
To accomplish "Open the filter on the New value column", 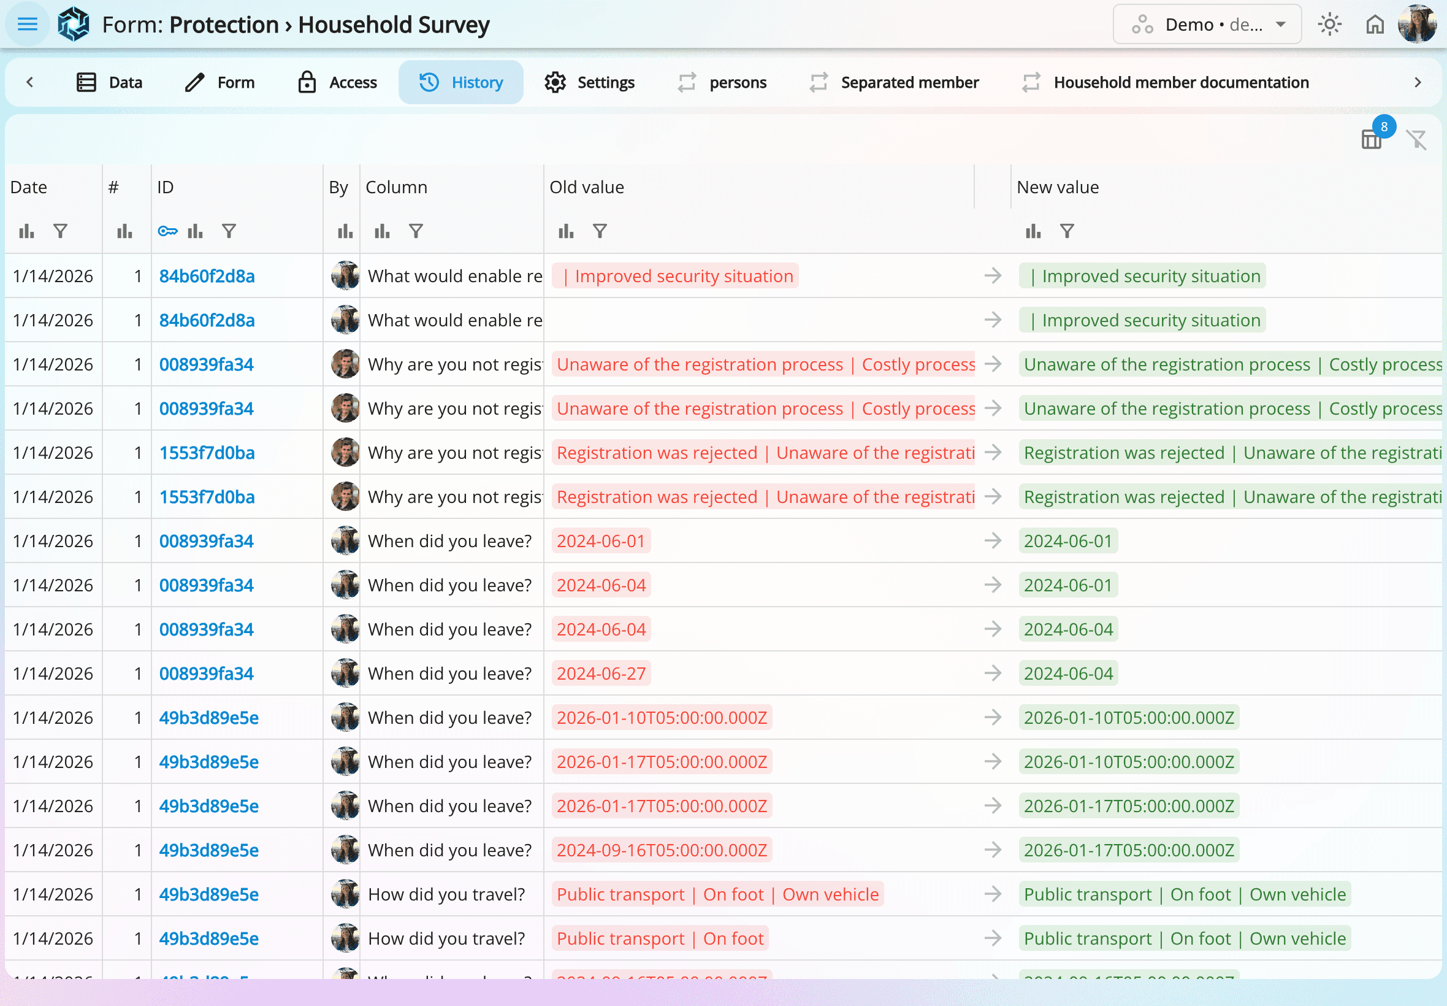I will [1066, 231].
